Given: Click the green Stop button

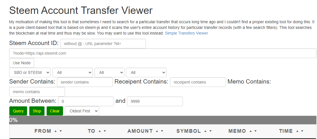Looking at the screenshot, I should pos(37,111).
